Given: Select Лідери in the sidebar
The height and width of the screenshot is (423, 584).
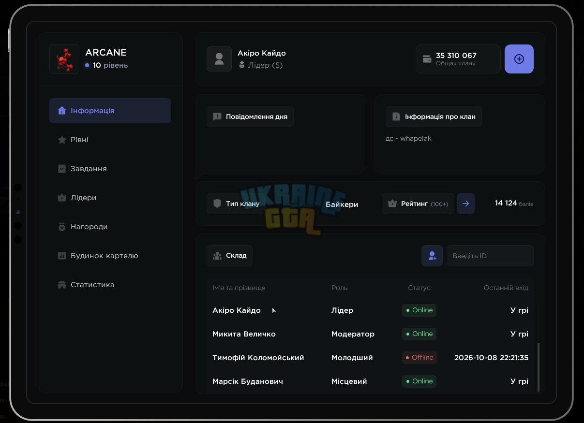Looking at the screenshot, I should [x=110, y=198].
